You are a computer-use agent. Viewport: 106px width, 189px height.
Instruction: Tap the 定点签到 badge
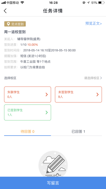click(x=15, y=24)
